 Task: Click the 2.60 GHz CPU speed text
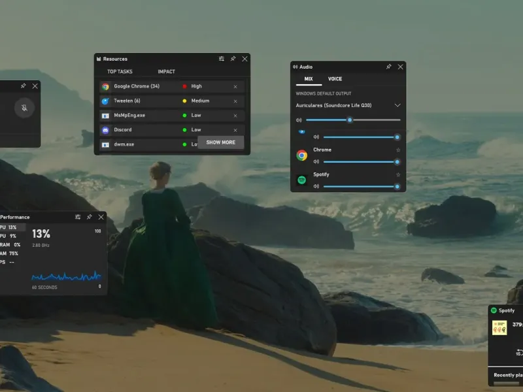[x=41, y=246]
